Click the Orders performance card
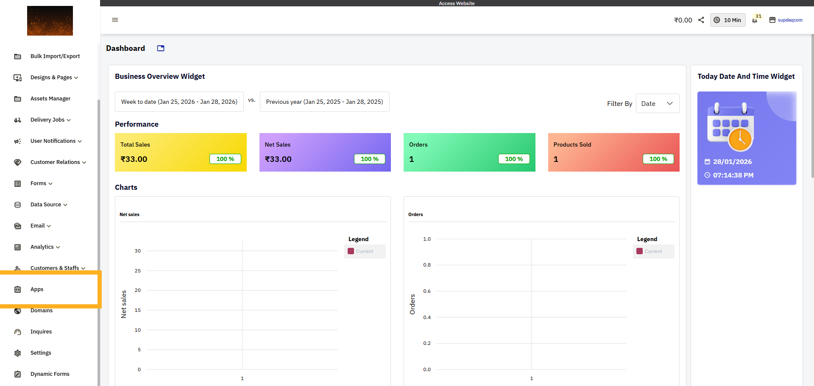 (x=469, y=152)
